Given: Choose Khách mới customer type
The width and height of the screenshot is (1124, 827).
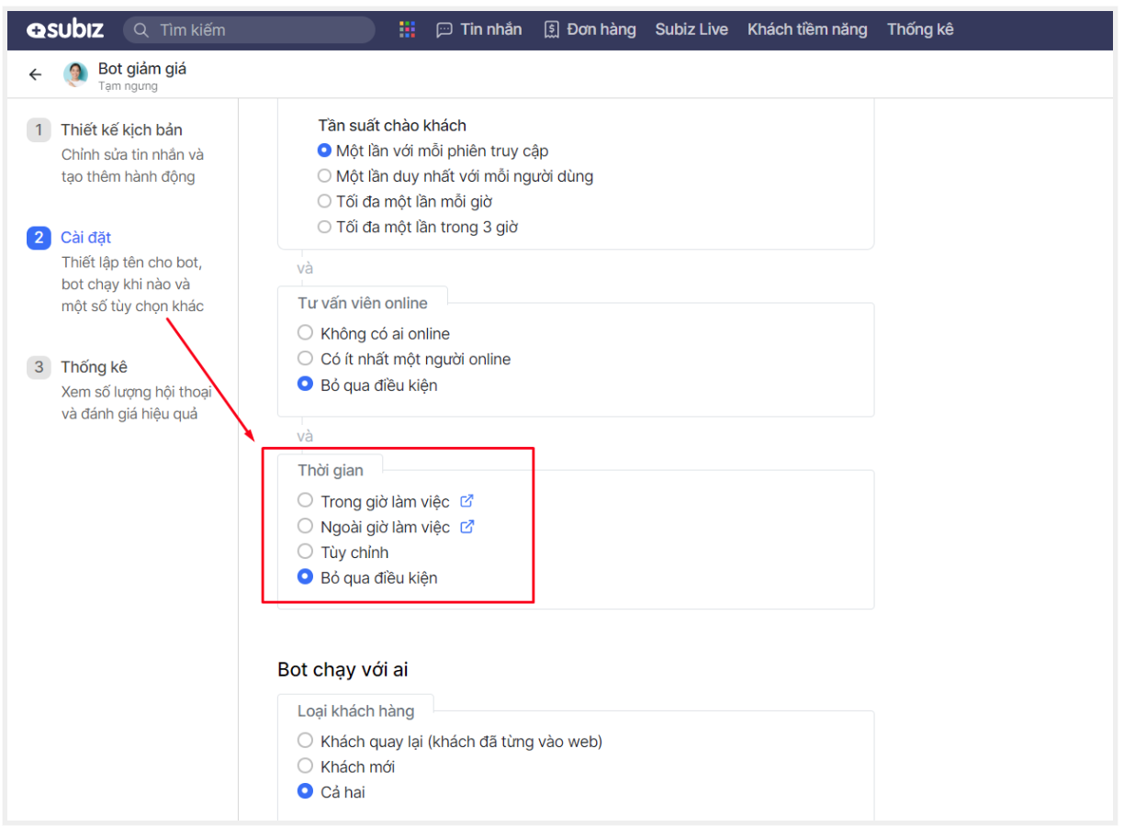Looking at the screenshot, I should pyautogui.click(x=306, y=766).
